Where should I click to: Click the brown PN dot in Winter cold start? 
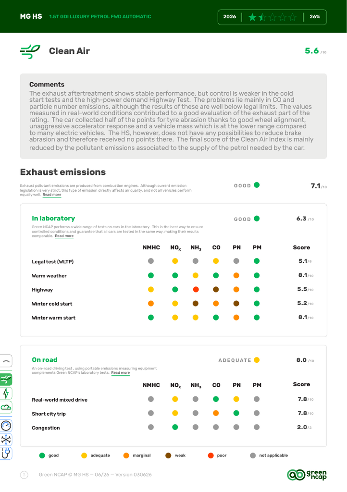(236, 304)
